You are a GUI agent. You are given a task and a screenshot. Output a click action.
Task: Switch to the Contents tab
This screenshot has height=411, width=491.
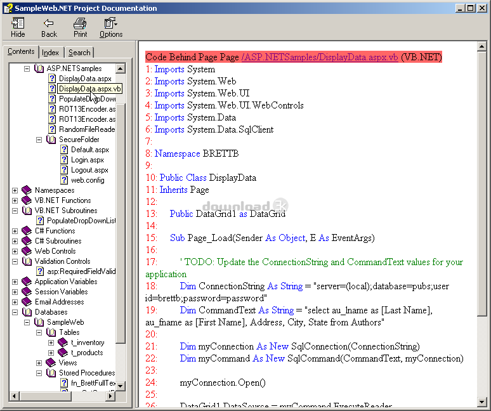21,51
